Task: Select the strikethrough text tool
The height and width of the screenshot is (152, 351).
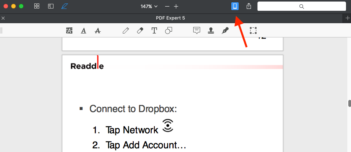Action: tap(98, 30)
